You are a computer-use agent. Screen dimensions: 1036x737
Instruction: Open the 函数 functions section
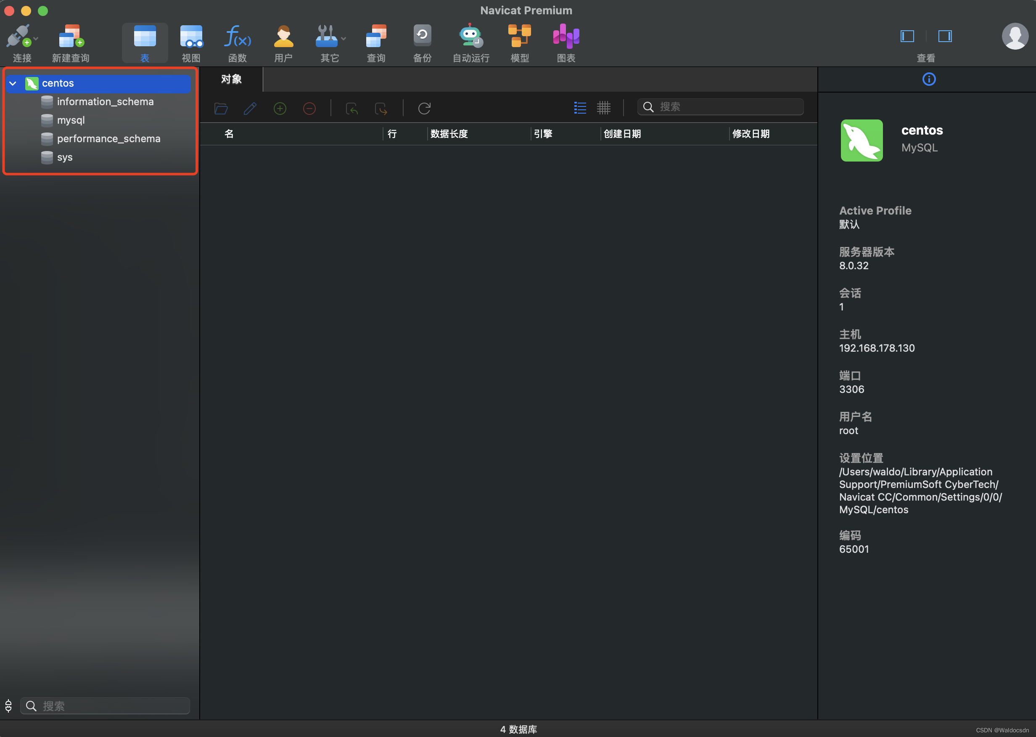[237, 42]
